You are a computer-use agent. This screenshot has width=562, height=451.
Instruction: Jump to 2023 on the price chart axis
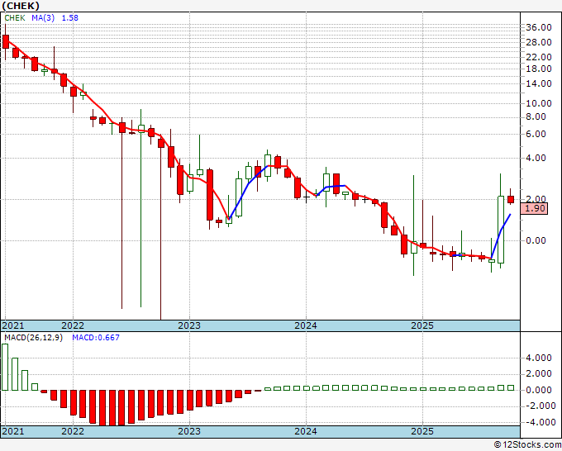pyautogui.click(x=189, y=325)
